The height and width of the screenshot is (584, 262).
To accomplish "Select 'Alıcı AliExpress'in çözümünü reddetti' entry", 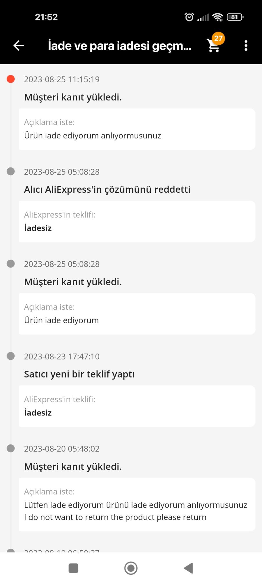I will pyautogui.click(x=107, y=190).
